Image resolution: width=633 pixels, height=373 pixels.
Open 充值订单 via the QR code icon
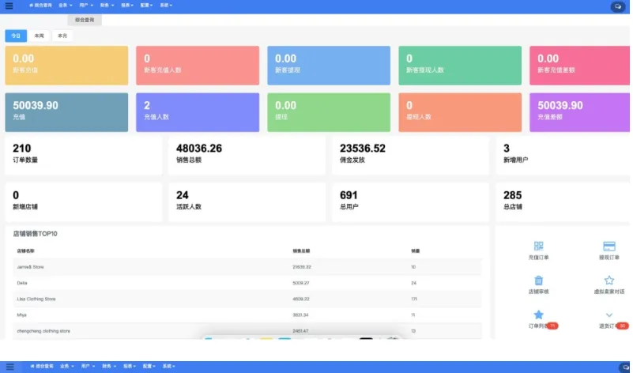click(538, 247)
